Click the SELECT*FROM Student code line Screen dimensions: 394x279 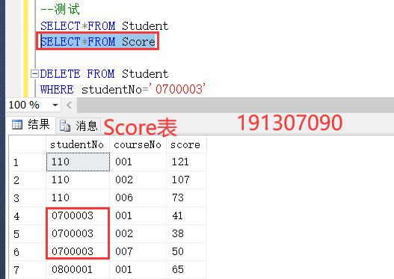tap(104, 26)
